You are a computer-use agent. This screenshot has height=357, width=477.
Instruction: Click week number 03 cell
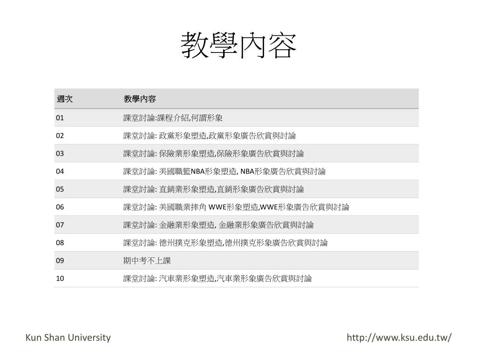[x=60, y=153]
